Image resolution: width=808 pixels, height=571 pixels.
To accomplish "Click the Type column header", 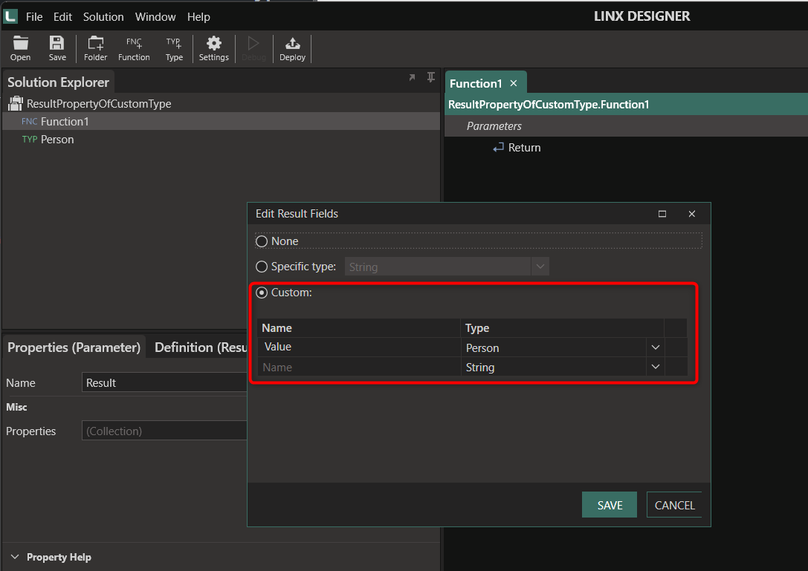I will 562,328.
